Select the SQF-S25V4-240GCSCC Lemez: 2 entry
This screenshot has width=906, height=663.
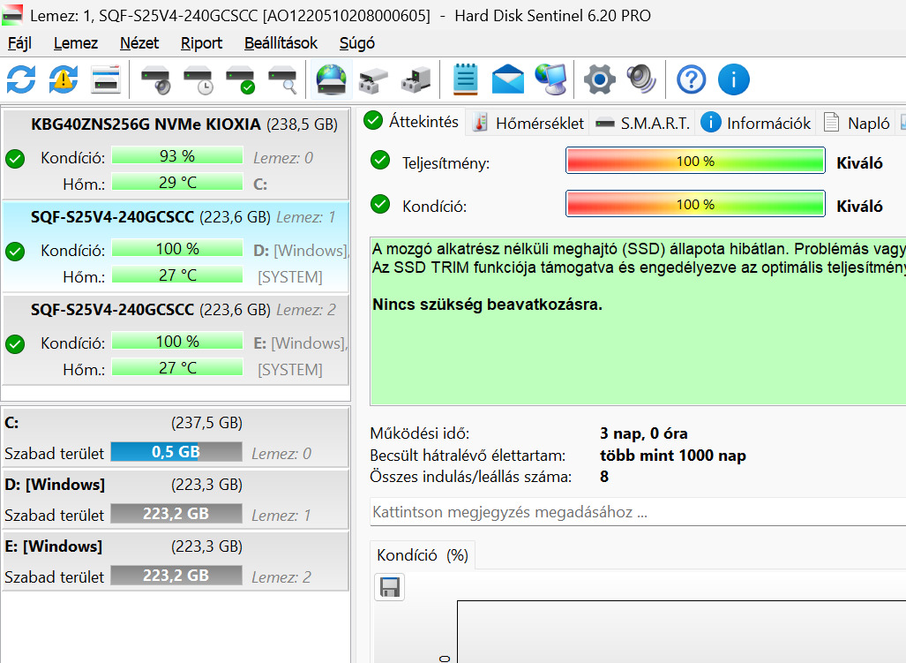(x=176, y=339)
